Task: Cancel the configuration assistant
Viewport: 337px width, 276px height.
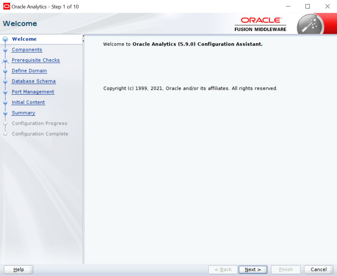Action: click(318, 270)
